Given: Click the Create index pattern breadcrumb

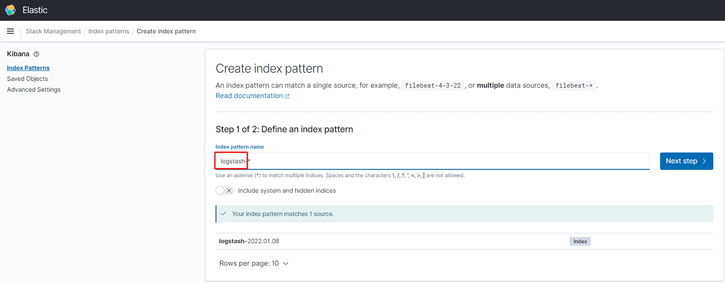Looking at the screenshot, I should (166, 31).
